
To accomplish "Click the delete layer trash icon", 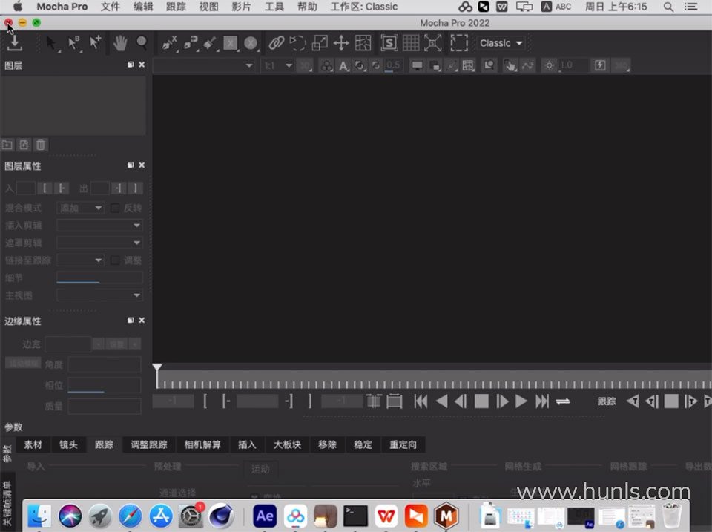I will [x=42, y=145].
